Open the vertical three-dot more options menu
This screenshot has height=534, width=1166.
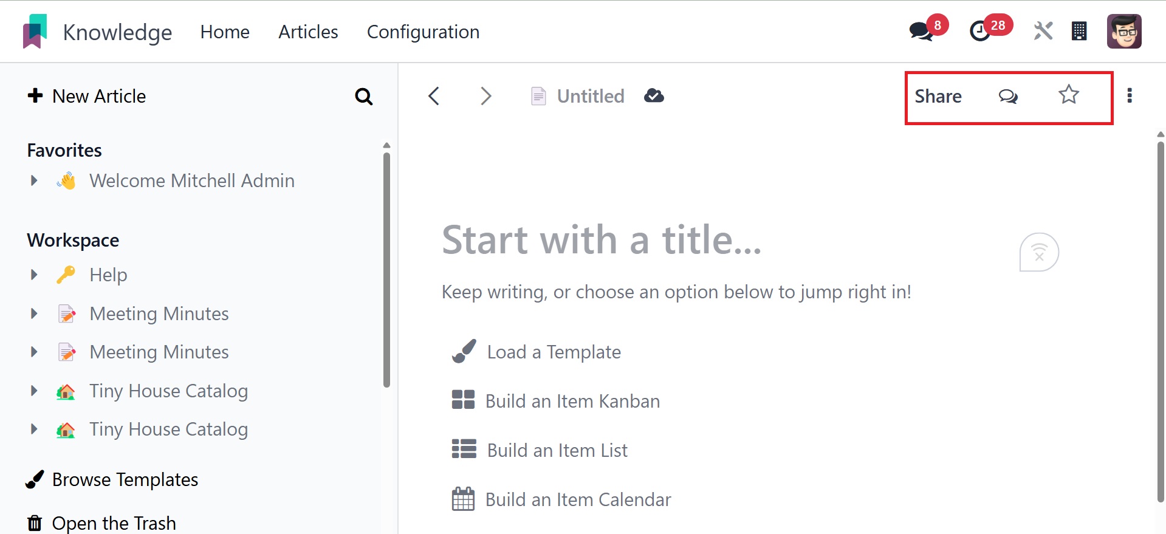(1130, 96)
